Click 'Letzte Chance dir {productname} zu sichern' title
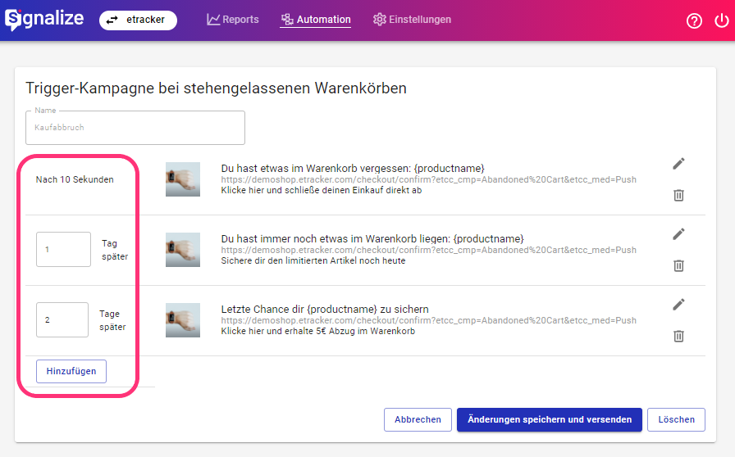Image resolution: width=735 pixels, height=457 pixels. pos(325,309)
